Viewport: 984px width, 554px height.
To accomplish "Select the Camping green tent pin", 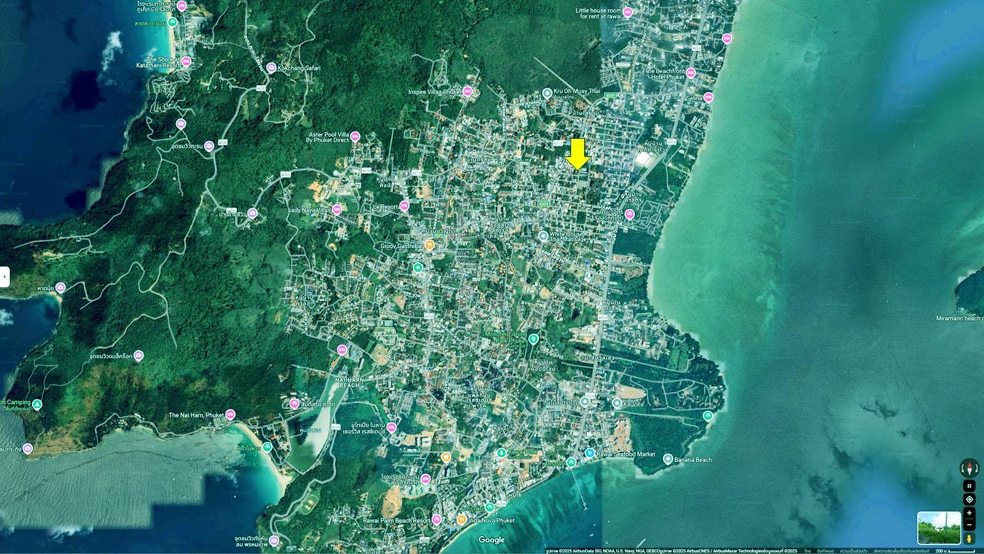I will pos(37,404).
